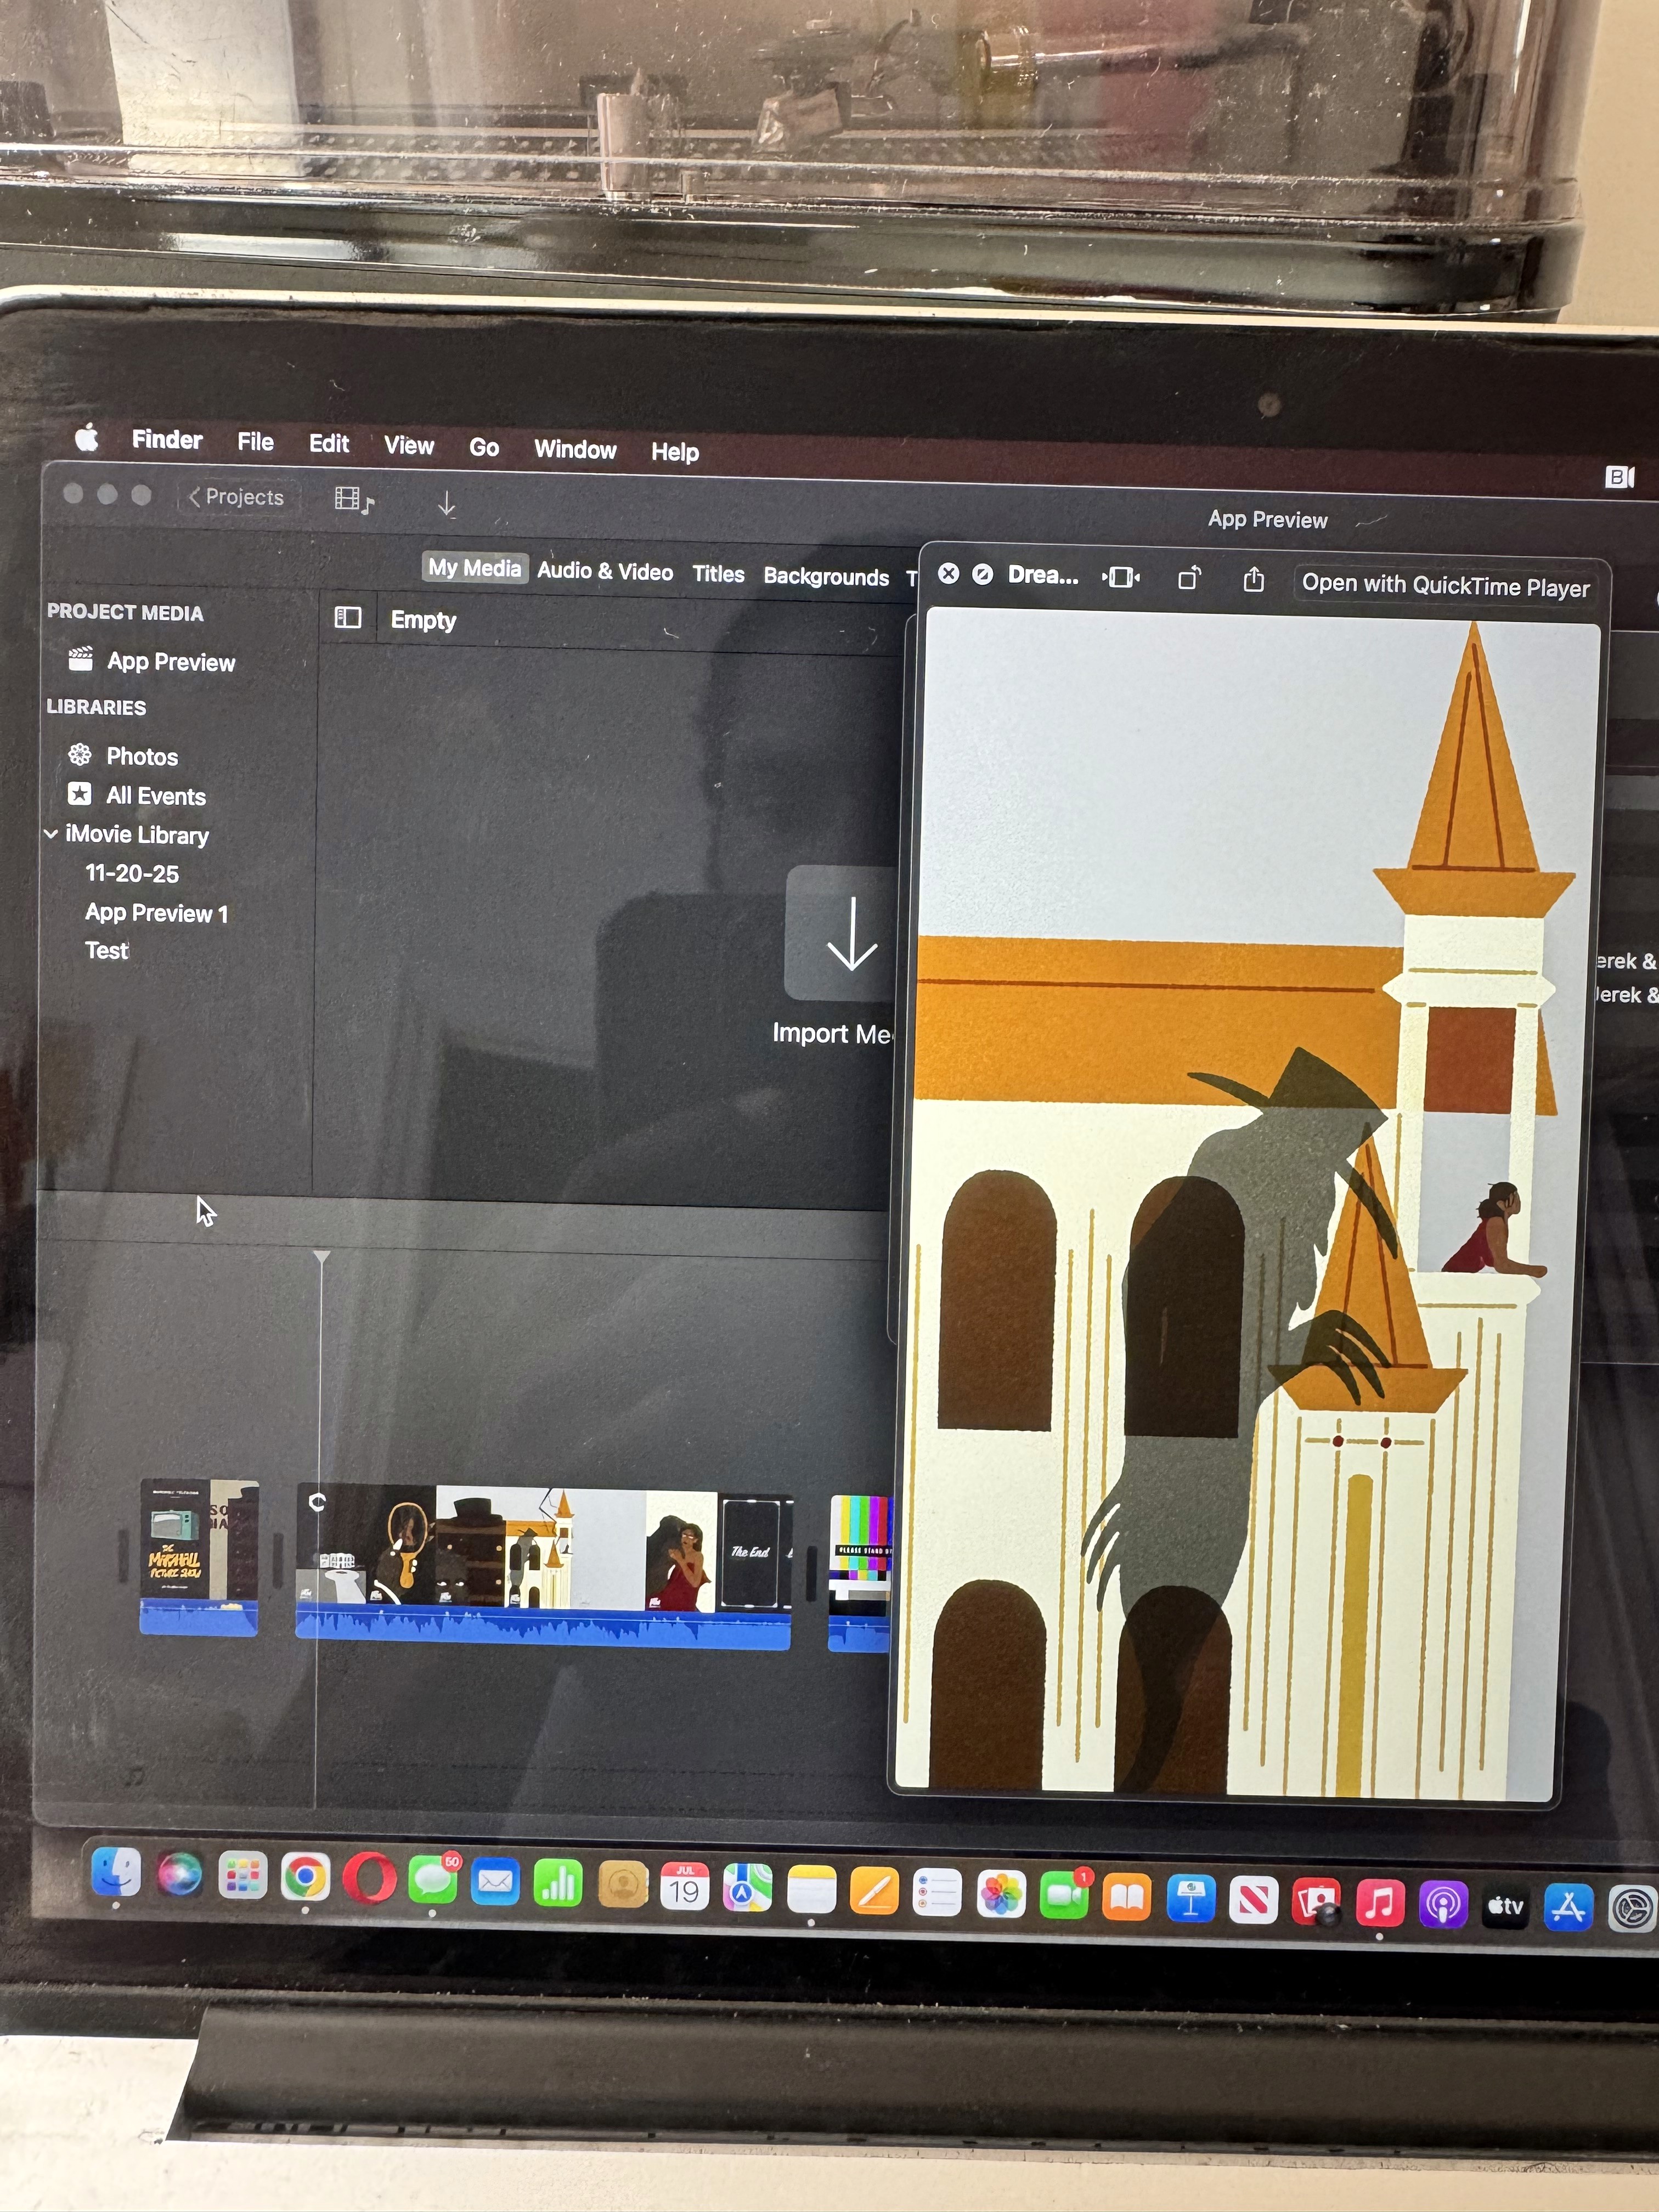Open the Window menu
This screenshot has width=1659, height=2212.
click(x=575, y=450)
